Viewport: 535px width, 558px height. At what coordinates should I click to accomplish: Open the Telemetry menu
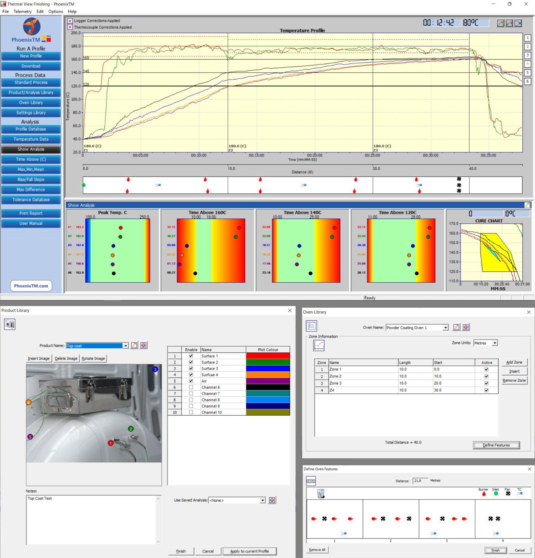point(23,11)
